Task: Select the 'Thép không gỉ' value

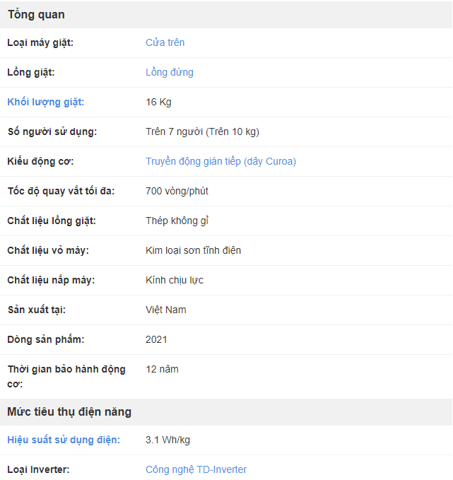Action: coord(177,221)
